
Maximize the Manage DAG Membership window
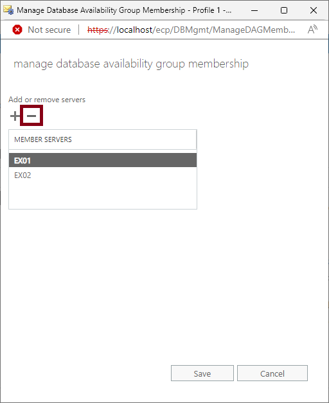(284, 10)
